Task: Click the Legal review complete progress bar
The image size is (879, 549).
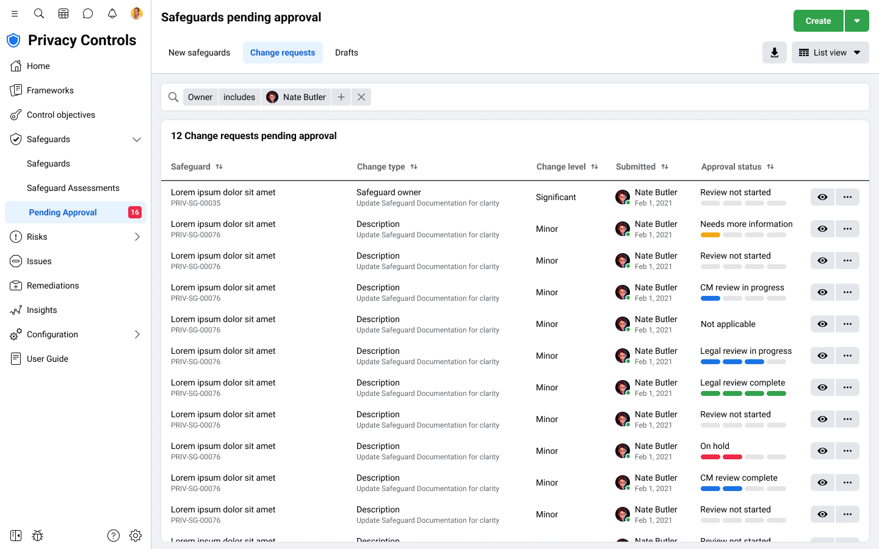Action: pyautogui.click(x=743, y=393)
